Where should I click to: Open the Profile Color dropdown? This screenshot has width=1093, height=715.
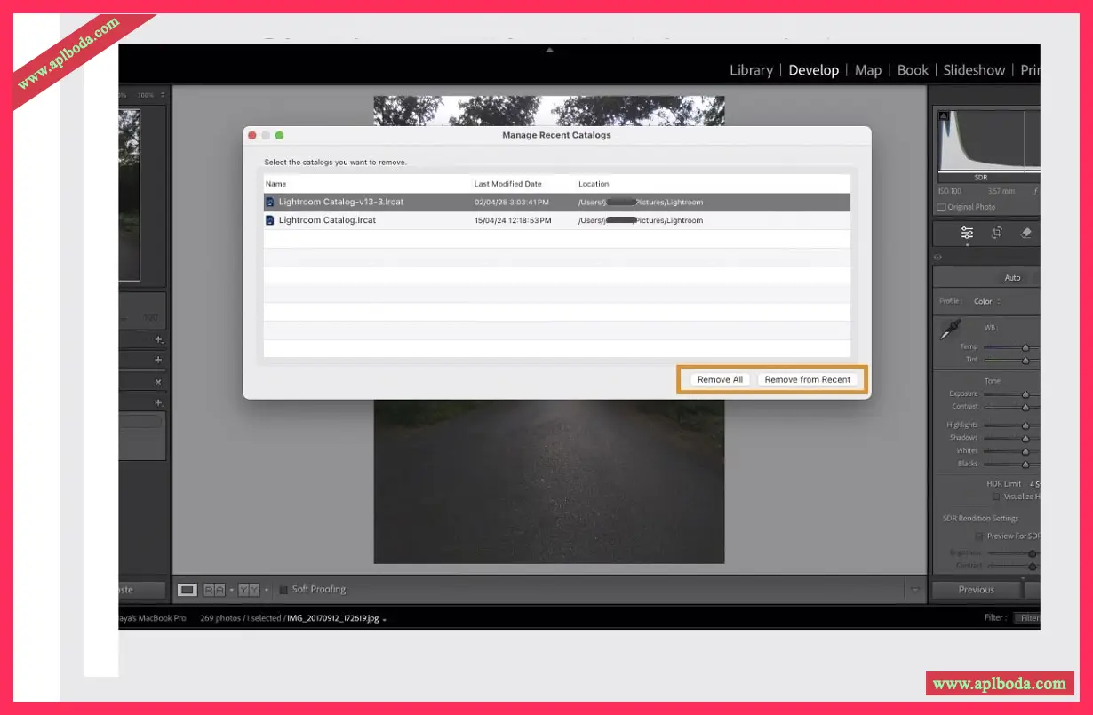coord(986,301)
